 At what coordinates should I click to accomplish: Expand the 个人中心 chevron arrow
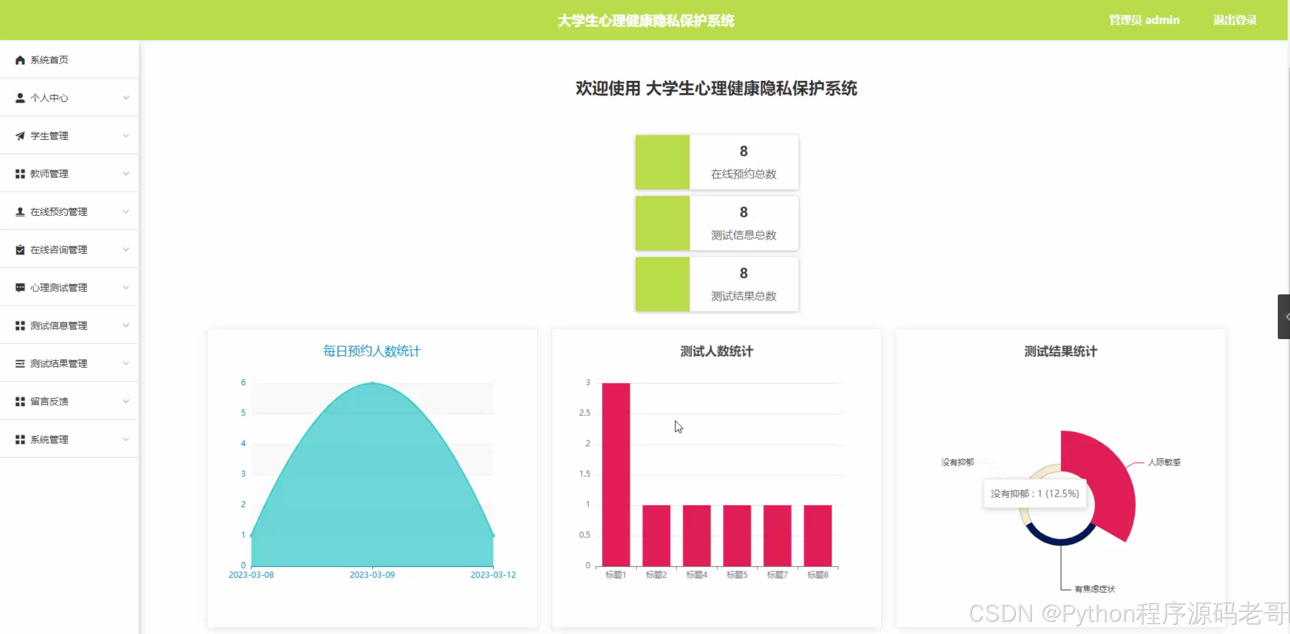(x=126, y=98)
